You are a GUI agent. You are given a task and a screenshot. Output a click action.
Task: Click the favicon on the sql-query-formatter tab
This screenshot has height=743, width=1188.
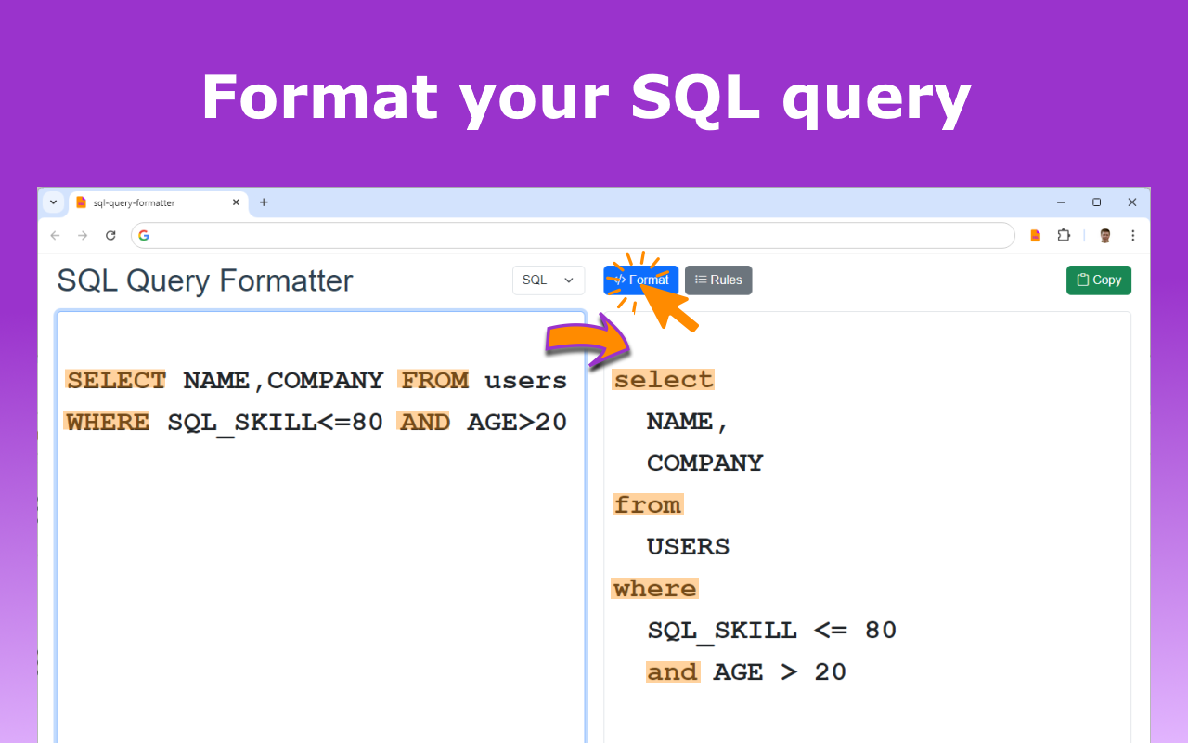coord(80,202)
